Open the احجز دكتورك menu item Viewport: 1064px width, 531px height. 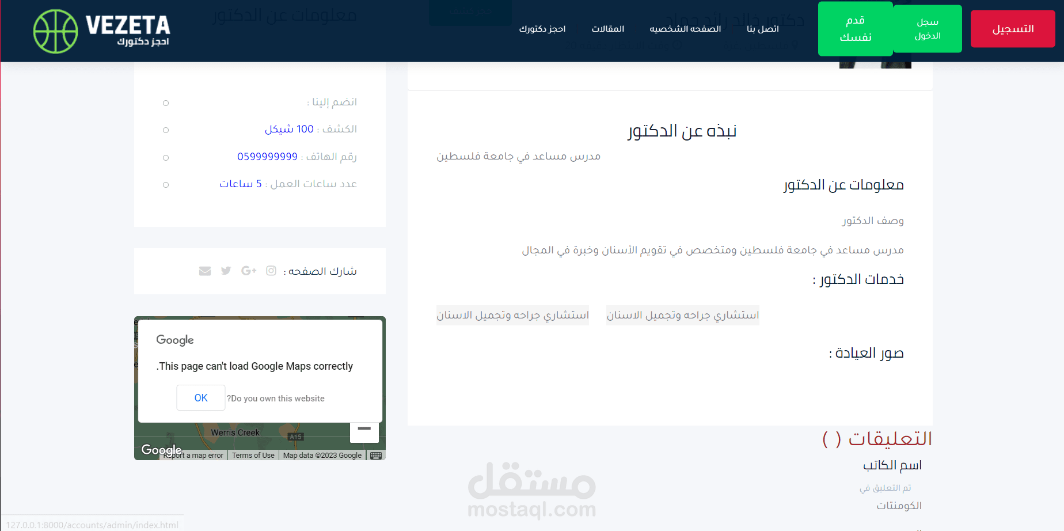pos(542,29)
